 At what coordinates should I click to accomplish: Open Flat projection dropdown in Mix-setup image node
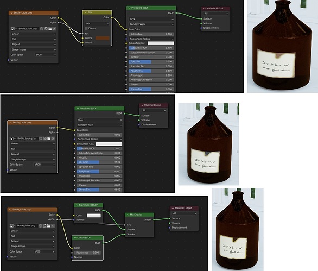pos(34,39)
